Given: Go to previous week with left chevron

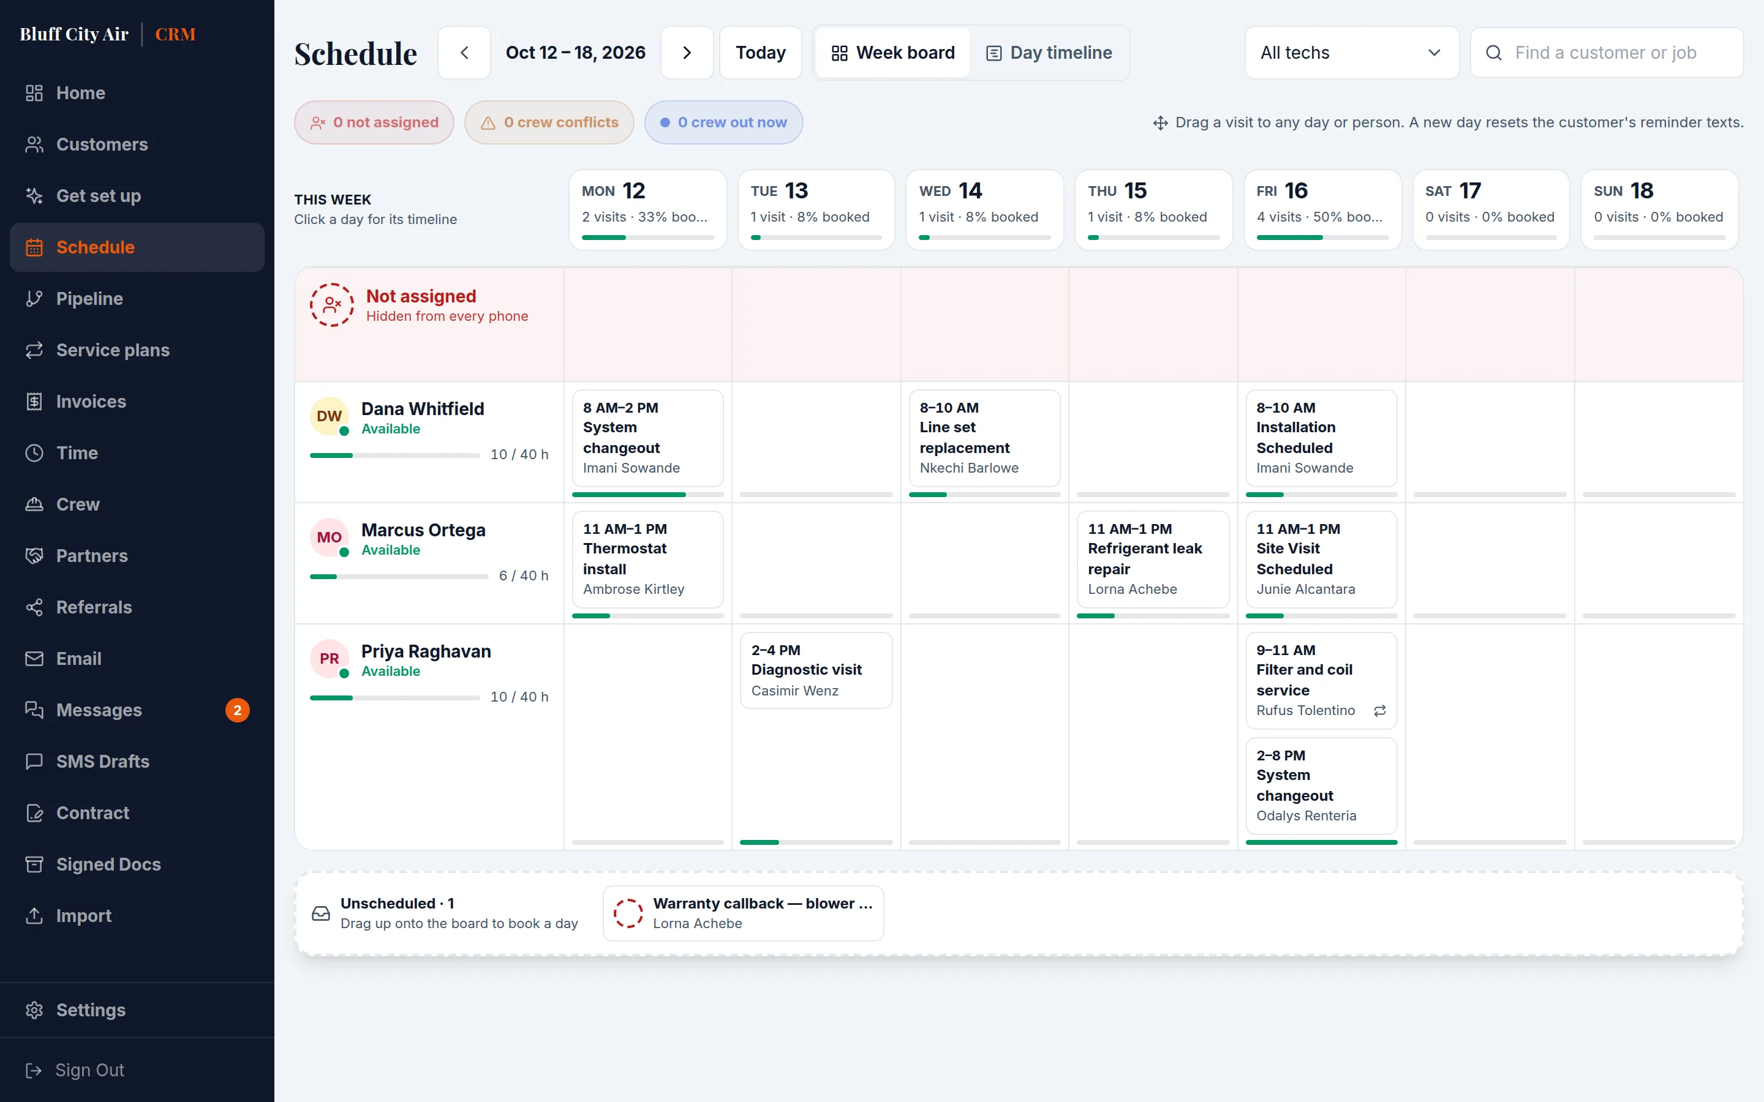Looking at the screenshot, I should click(x=464, y=53).
